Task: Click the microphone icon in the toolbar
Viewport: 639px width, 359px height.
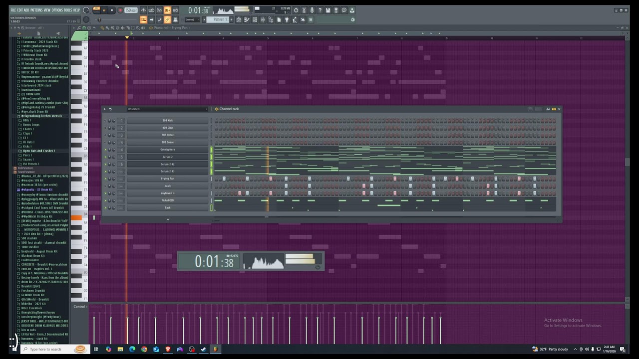Action: (x=312, y=10)
